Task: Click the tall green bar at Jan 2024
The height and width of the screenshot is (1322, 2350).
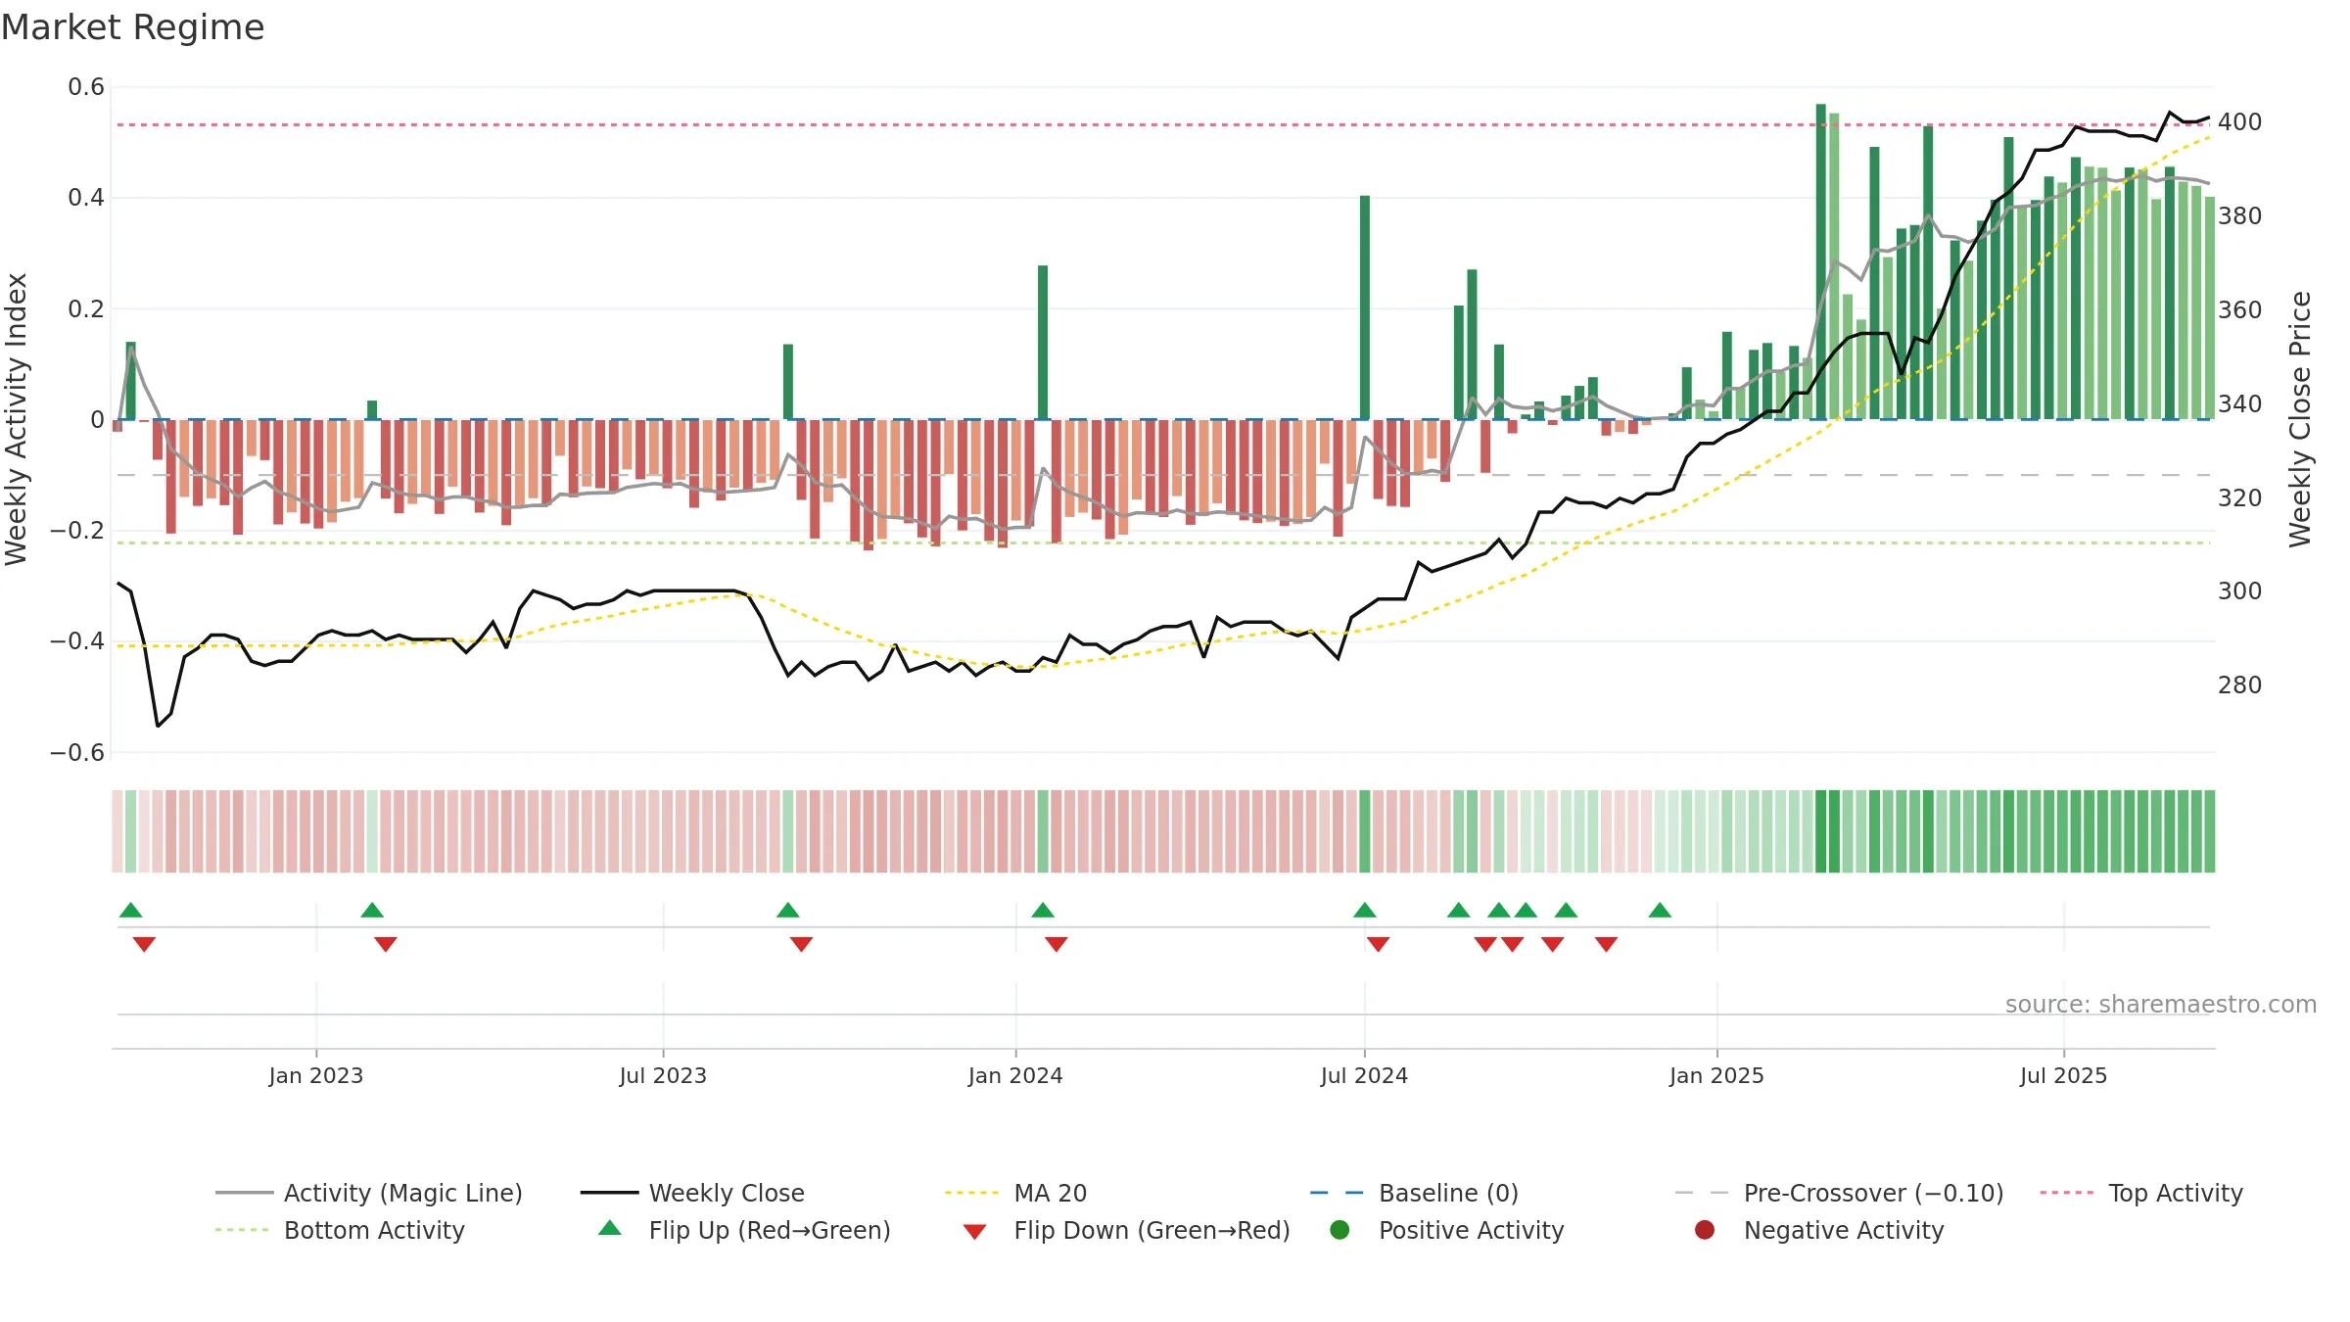Action: point(1043,343)
